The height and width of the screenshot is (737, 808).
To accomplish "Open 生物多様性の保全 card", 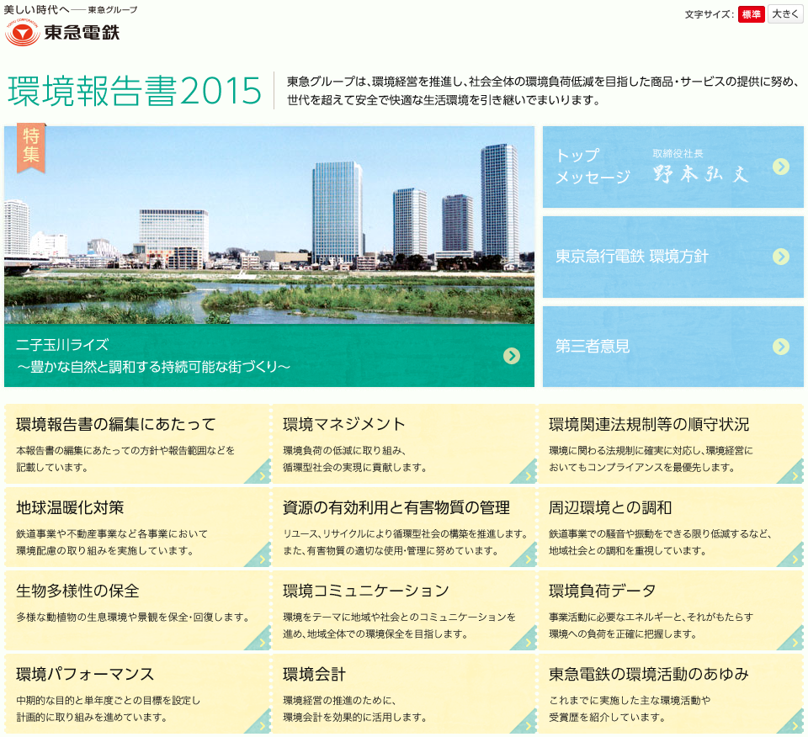I will [137, 611].
